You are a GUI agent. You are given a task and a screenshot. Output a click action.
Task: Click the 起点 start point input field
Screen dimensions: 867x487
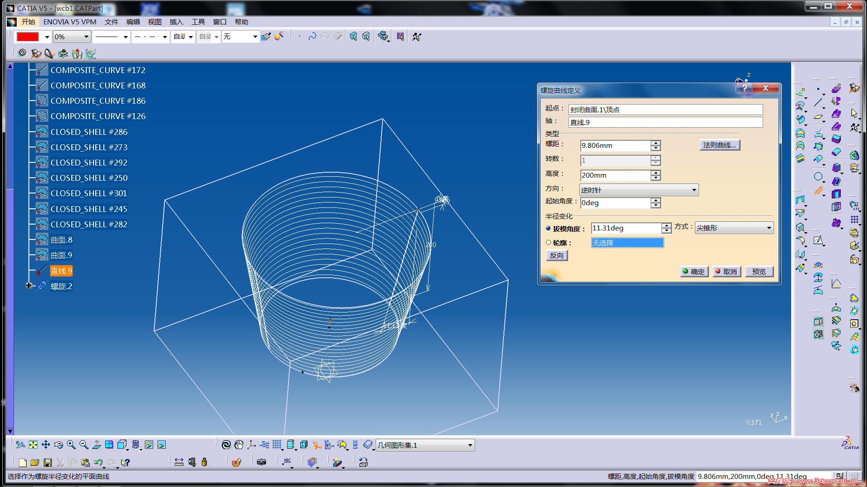click(666, 110)
